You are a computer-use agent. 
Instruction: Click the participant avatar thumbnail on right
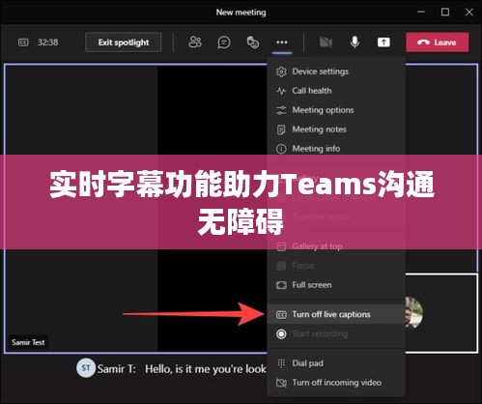click(x=414, y=312)
